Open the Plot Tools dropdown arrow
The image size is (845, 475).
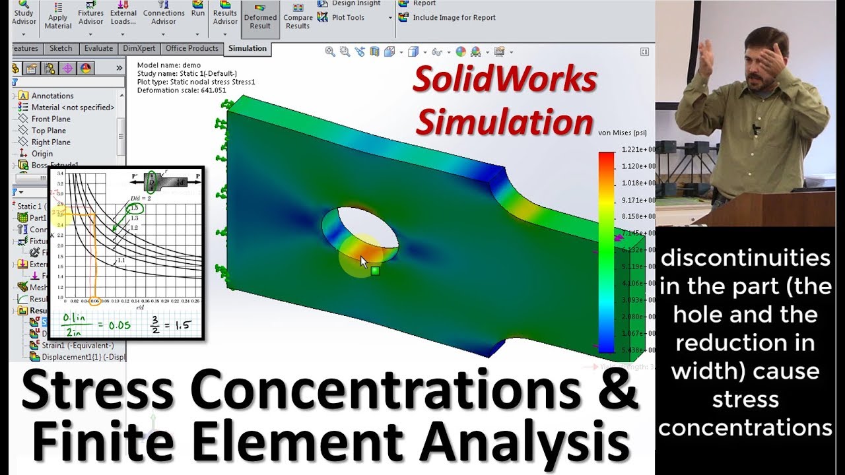390,18
